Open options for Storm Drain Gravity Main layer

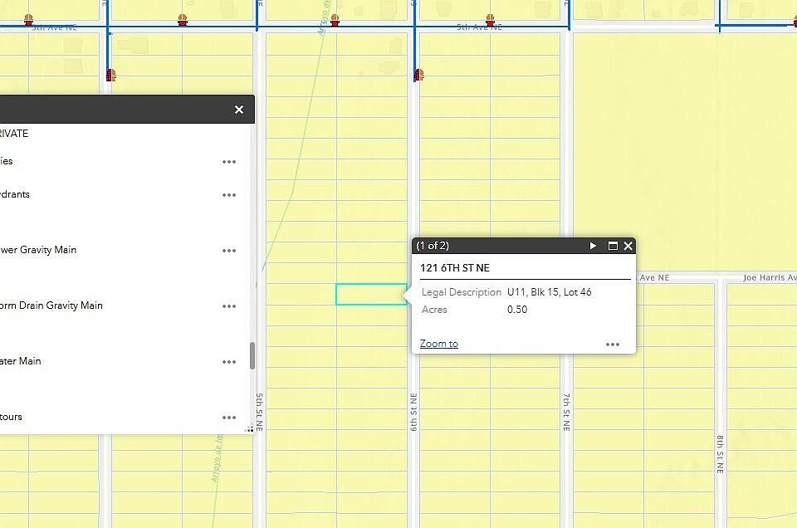point(229,306)
